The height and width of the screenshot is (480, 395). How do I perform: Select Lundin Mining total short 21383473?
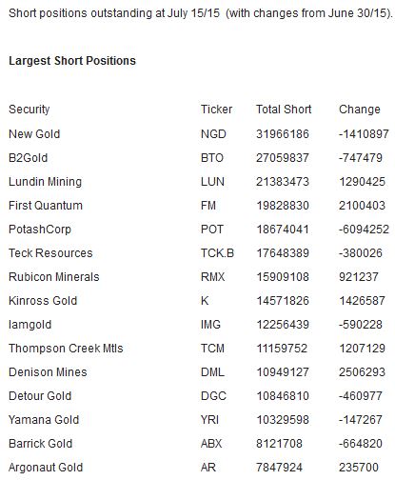coord(283,182)
